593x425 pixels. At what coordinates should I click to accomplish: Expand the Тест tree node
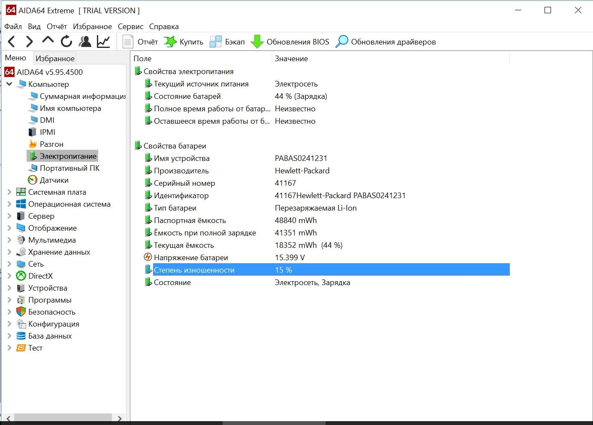9,348
